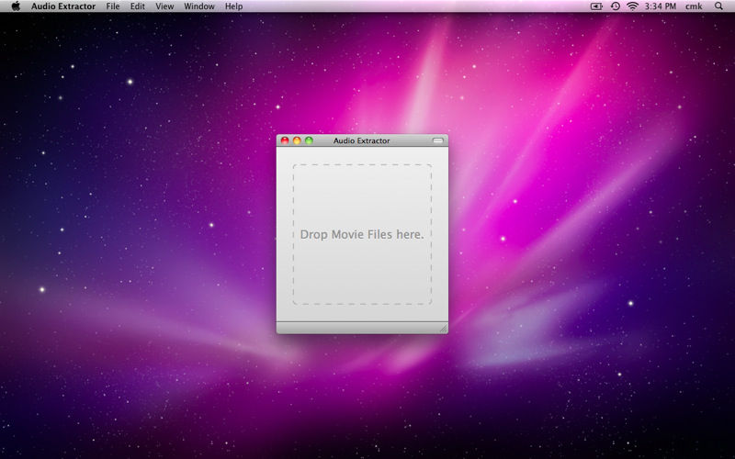Click the 3:34 PM clock

click(660, 6)
